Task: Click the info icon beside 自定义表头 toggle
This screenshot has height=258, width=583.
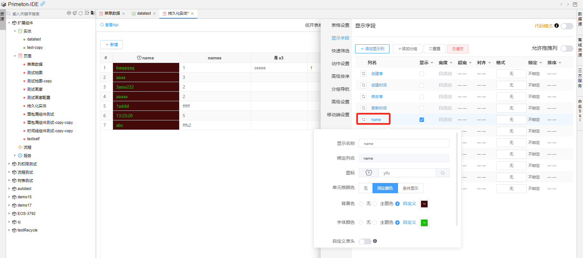Action: (375, 241)
